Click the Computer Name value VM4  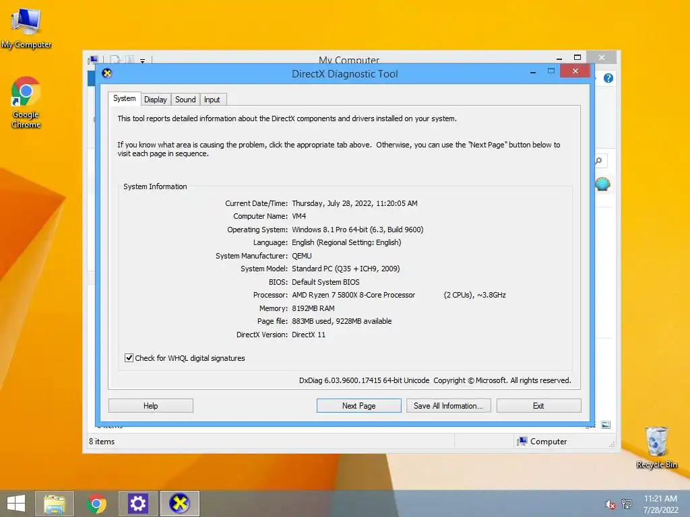tap(299, 216)
